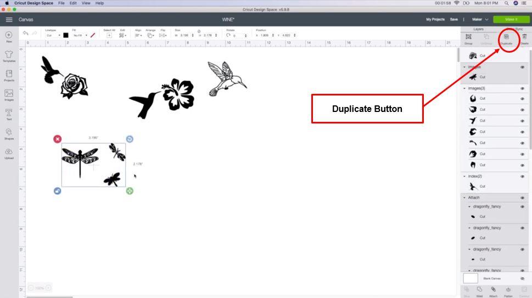Click the Upload icon
This screenshot has width=532, height=298.
(9, 151)
